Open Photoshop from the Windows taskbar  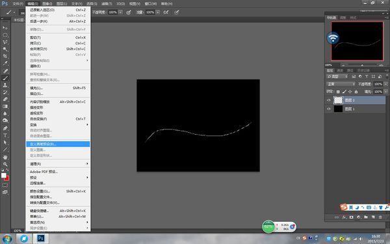point(41,238)
